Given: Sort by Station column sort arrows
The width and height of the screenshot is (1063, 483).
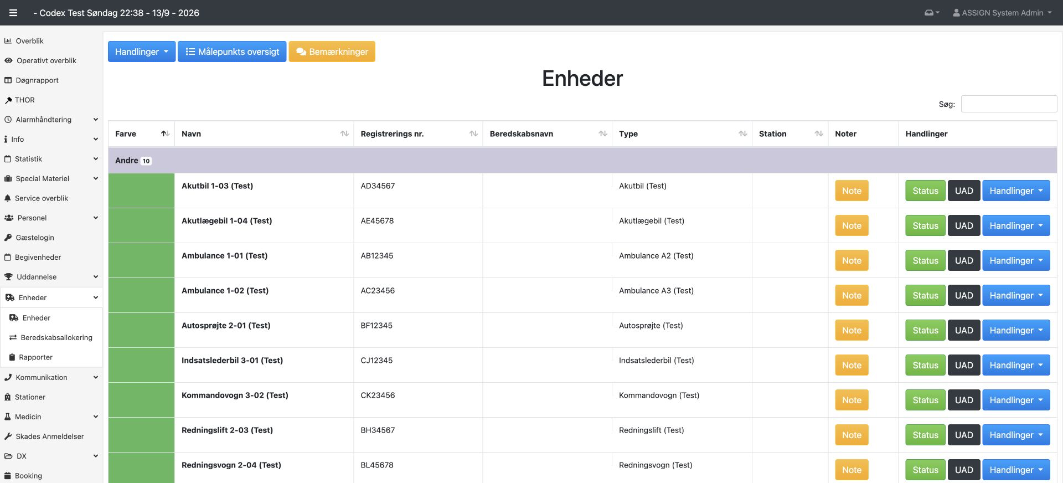Looking at the screenshot, I should [819, 133].
